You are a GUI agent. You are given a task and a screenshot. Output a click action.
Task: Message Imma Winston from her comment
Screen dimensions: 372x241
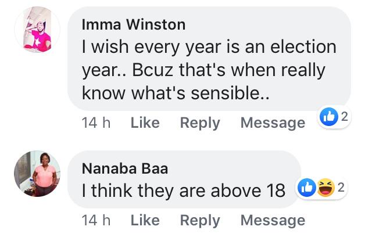272,123
